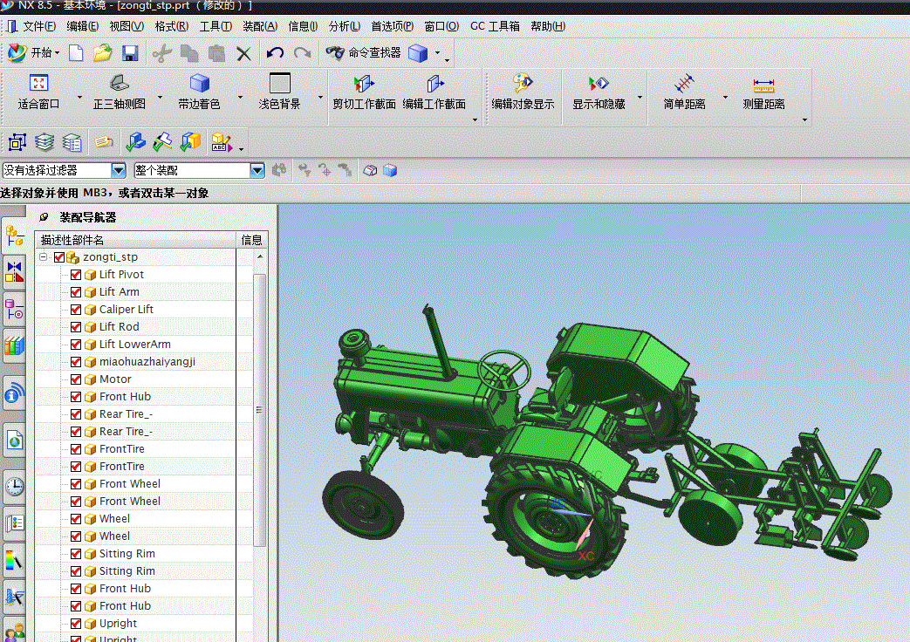Uncheck the miaohuazhaiyangji checkbox
The image size is (910, 642).
[75, 362]
